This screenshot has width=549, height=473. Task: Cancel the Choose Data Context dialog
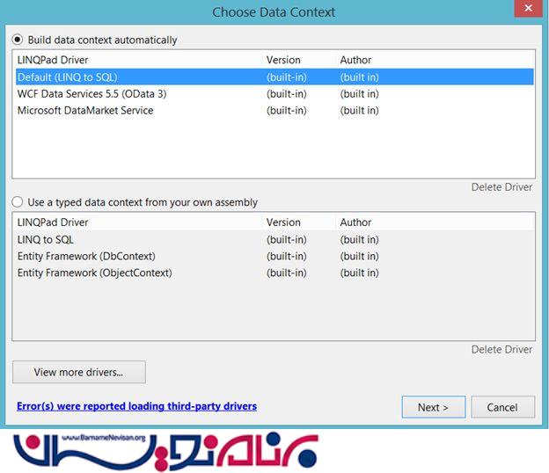tap(502, 407)
